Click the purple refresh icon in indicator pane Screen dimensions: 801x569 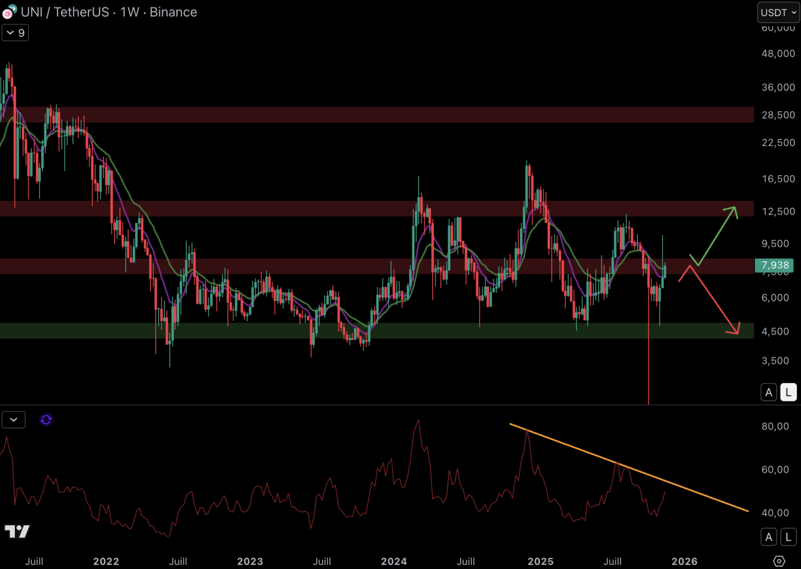(x=46, y=419)
